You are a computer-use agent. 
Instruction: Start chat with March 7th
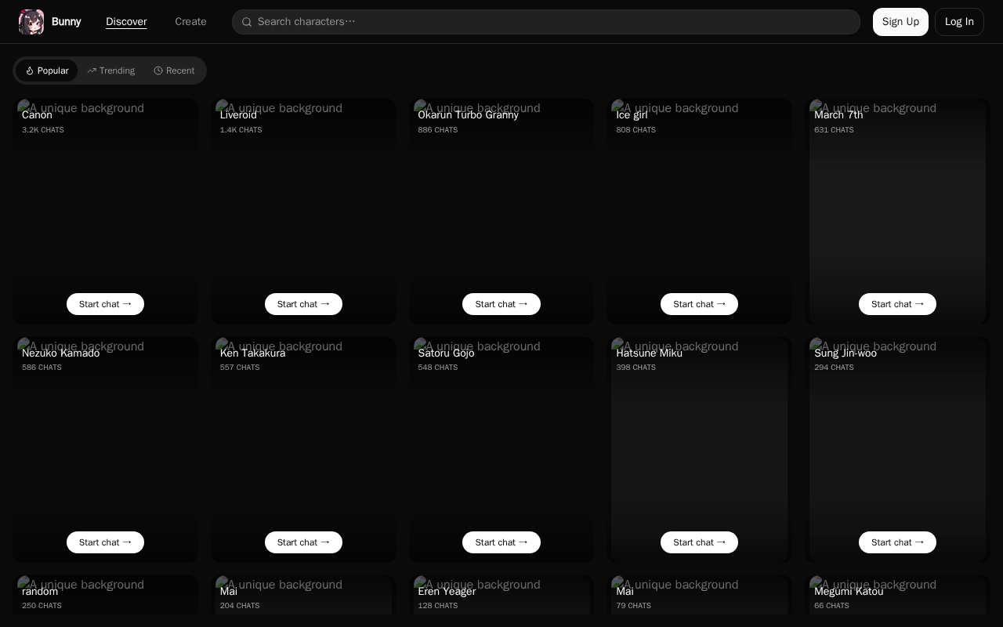pyautogui.click(x=897, y=304)
